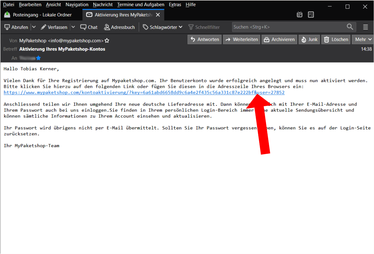The image size is (374, 254).
Task: Click the Antworten reply button
Action: point(205,39)
